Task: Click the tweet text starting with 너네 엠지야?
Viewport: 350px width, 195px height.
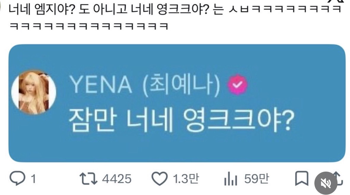Action: coord(175,9)
